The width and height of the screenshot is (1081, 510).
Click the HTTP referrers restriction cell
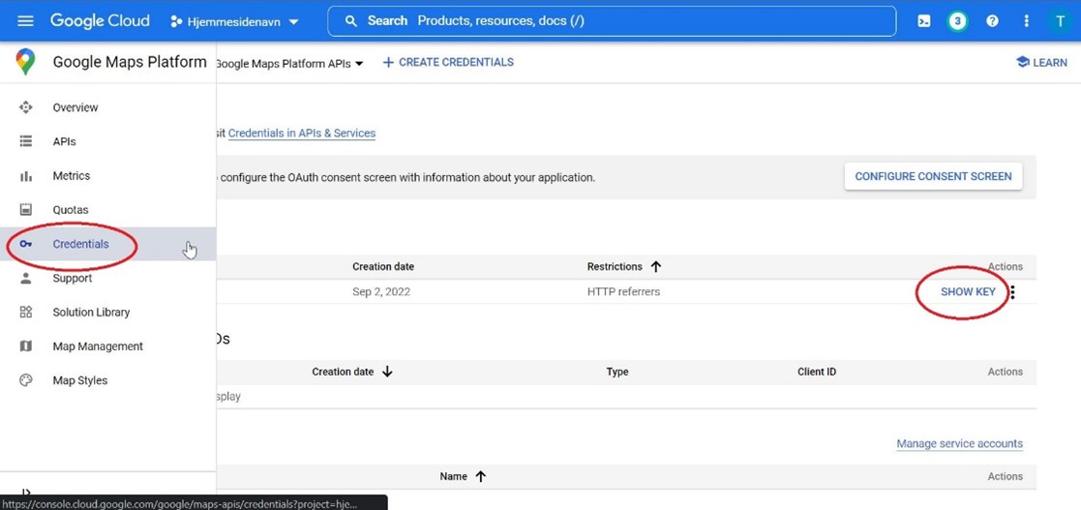[623, 291]
